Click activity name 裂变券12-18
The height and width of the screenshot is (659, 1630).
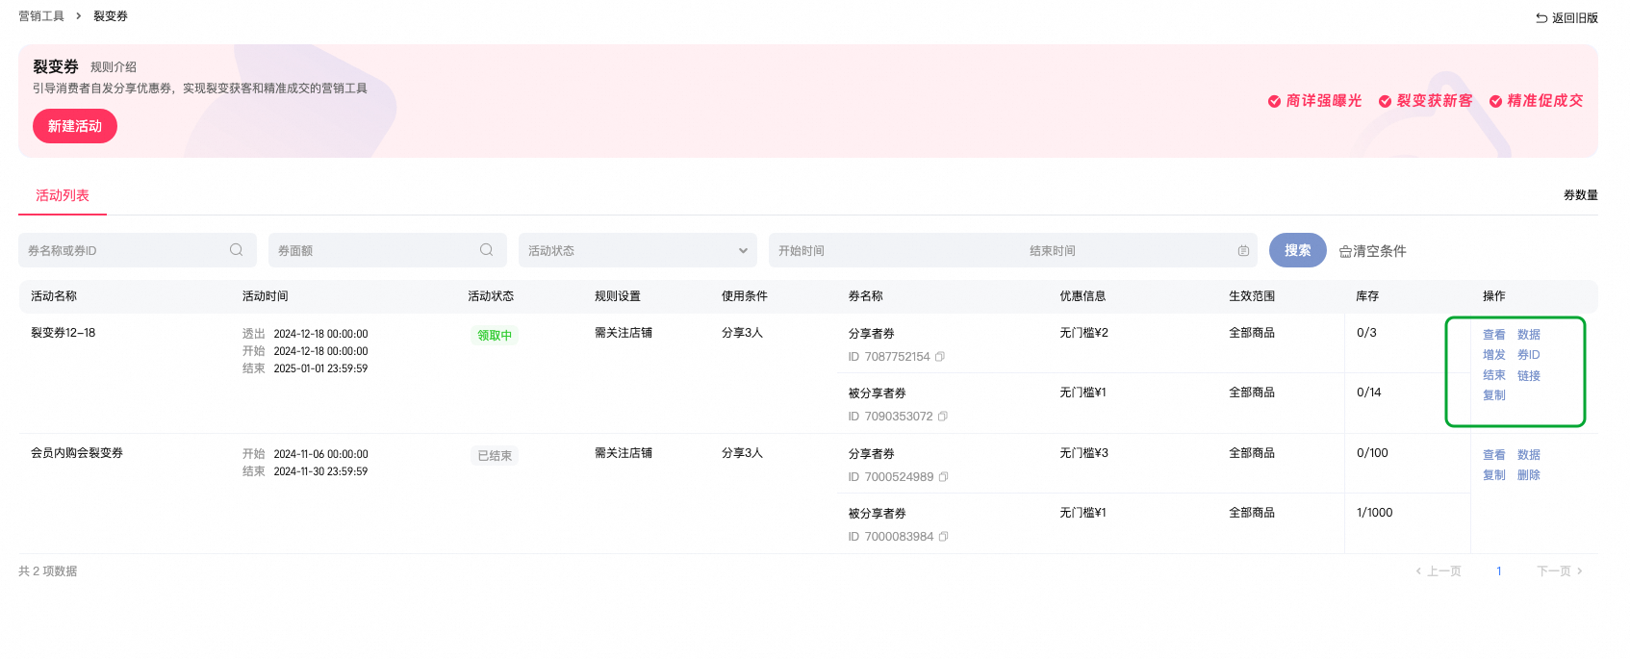(x=64, y=333)
